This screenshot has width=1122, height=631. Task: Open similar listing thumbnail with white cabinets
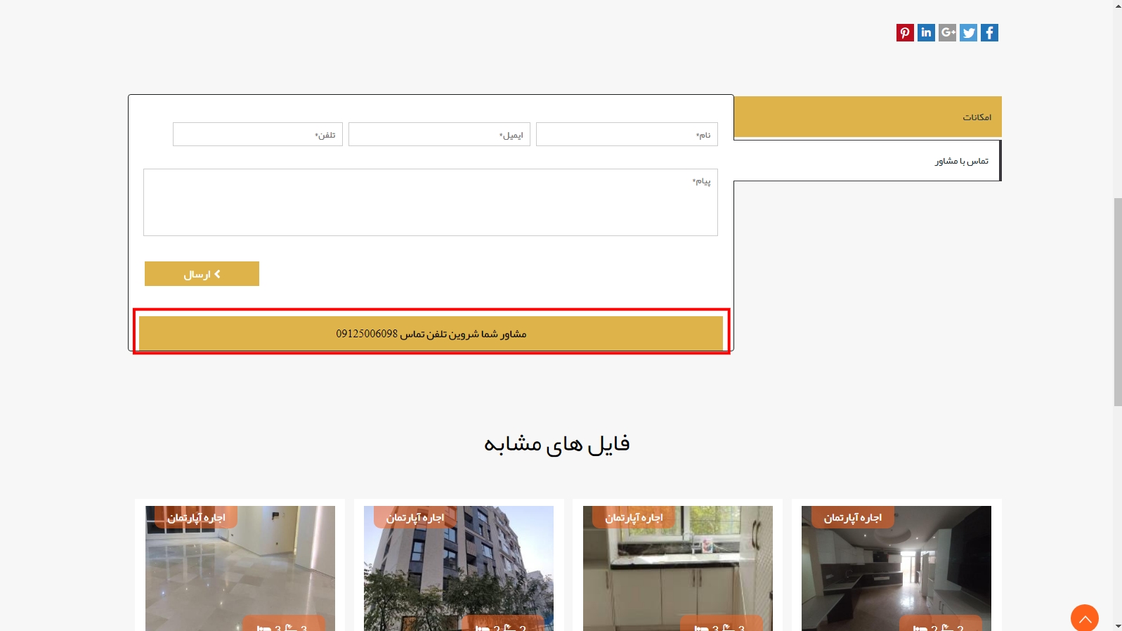678,568
